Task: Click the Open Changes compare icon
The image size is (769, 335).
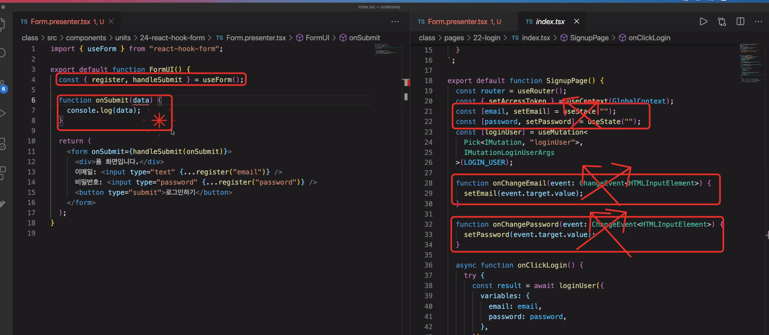Action: pyautogui.click(x=721, y=22)
